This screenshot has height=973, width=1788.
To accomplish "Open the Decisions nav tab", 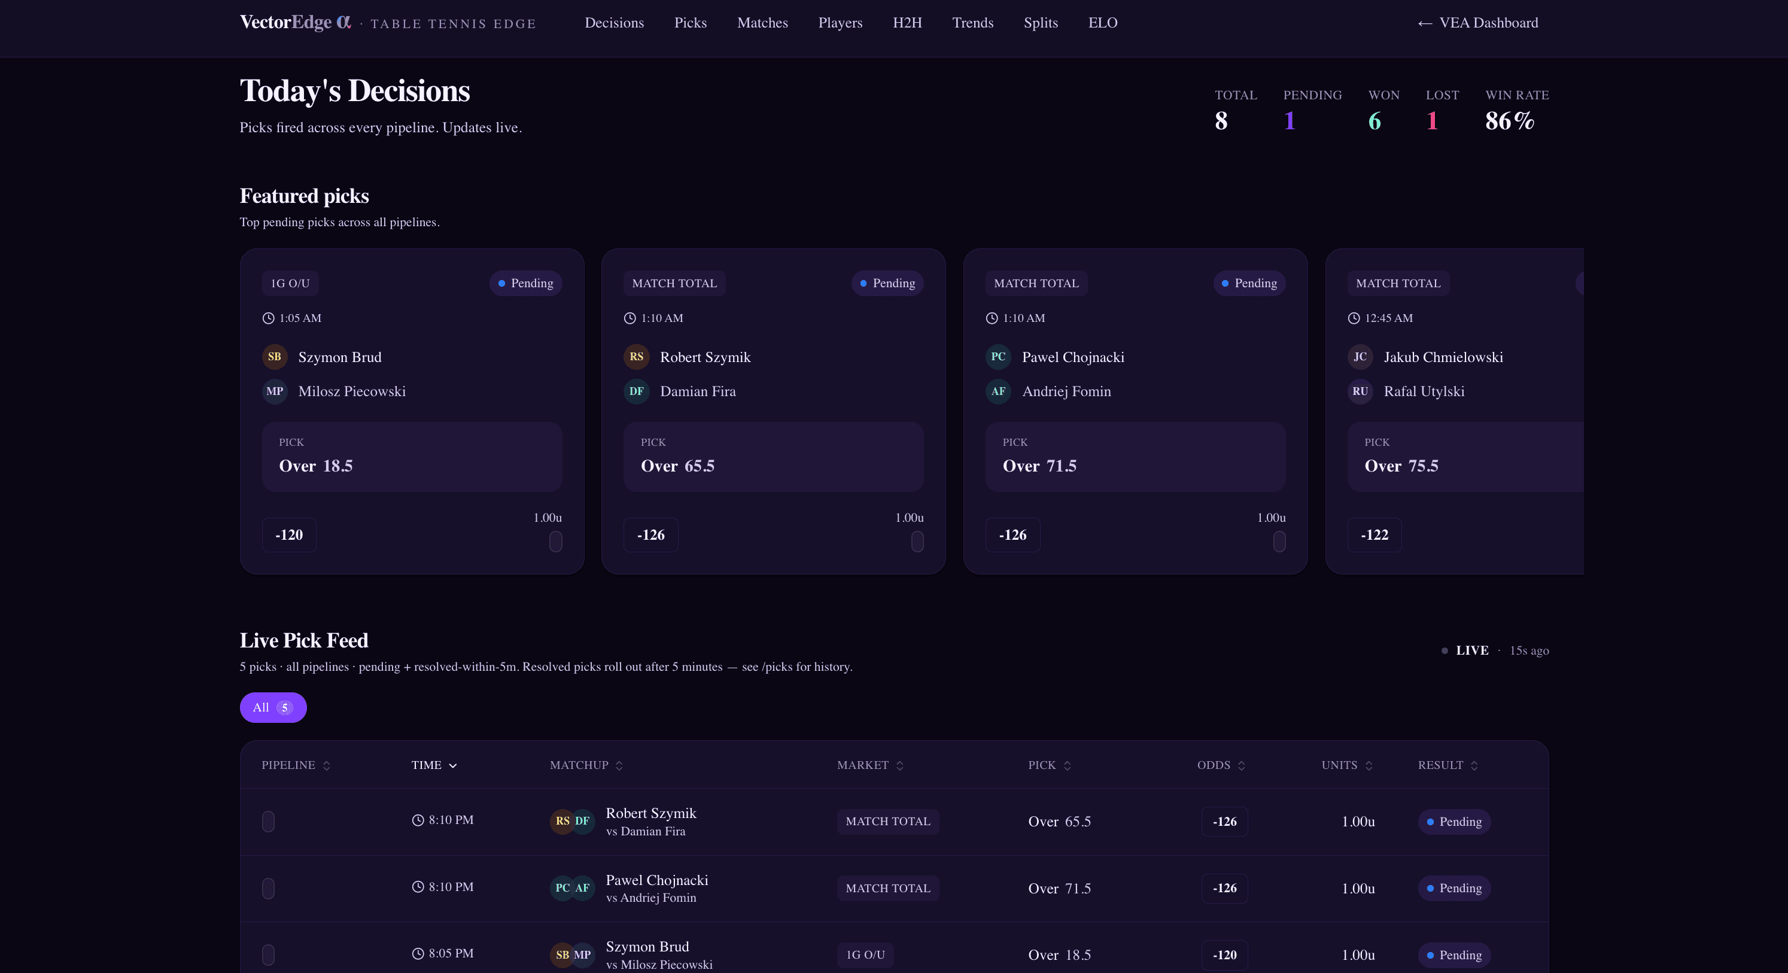I will (x=615, y=23).
